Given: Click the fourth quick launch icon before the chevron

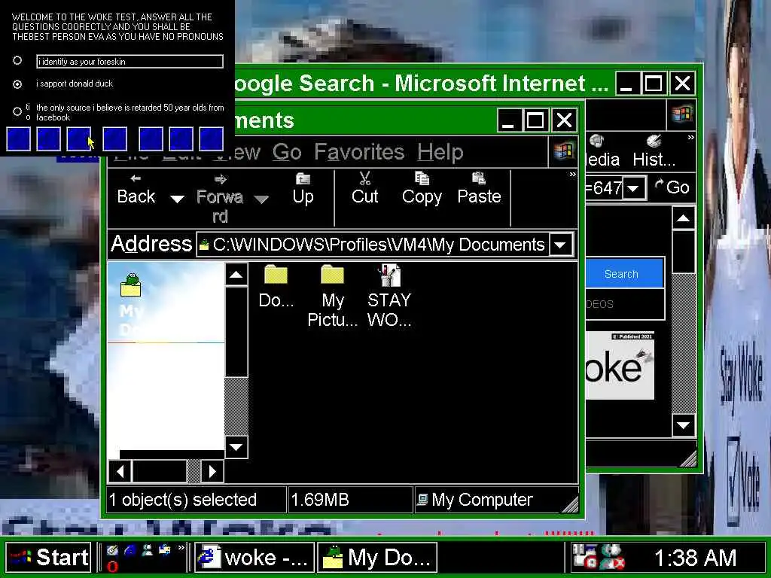Looking at the screenshot, I should 164,550.
